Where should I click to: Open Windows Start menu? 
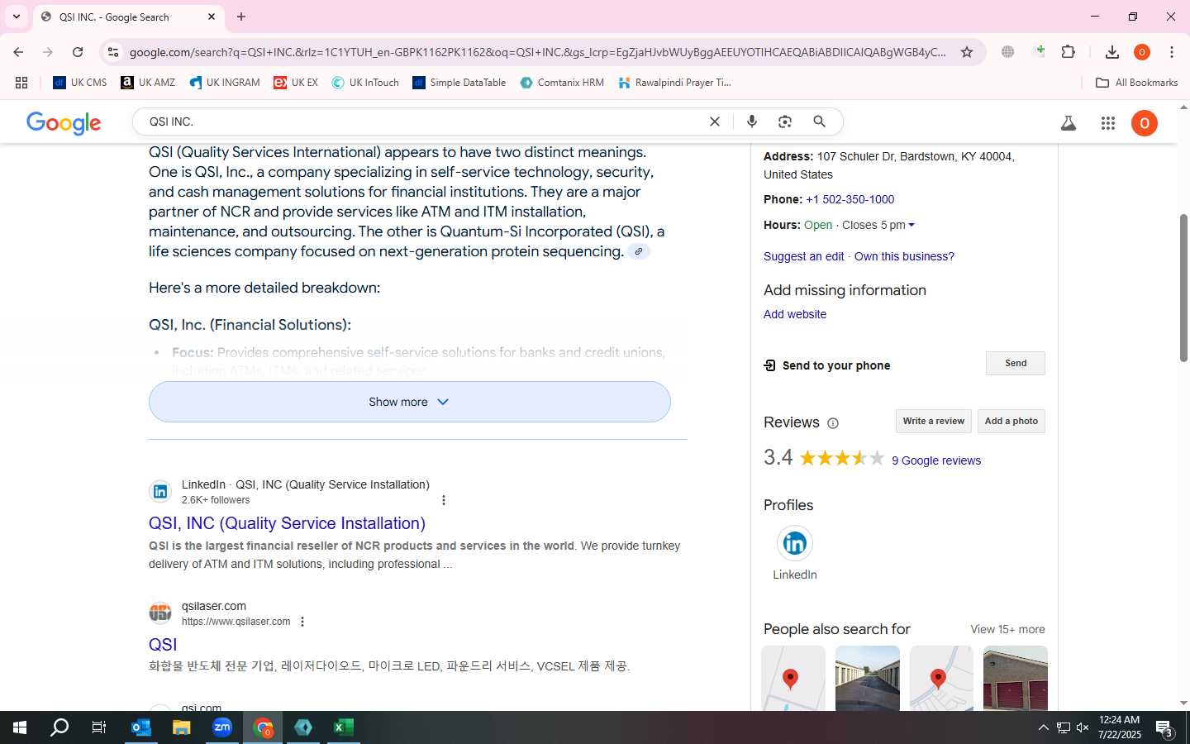[20, 727]
